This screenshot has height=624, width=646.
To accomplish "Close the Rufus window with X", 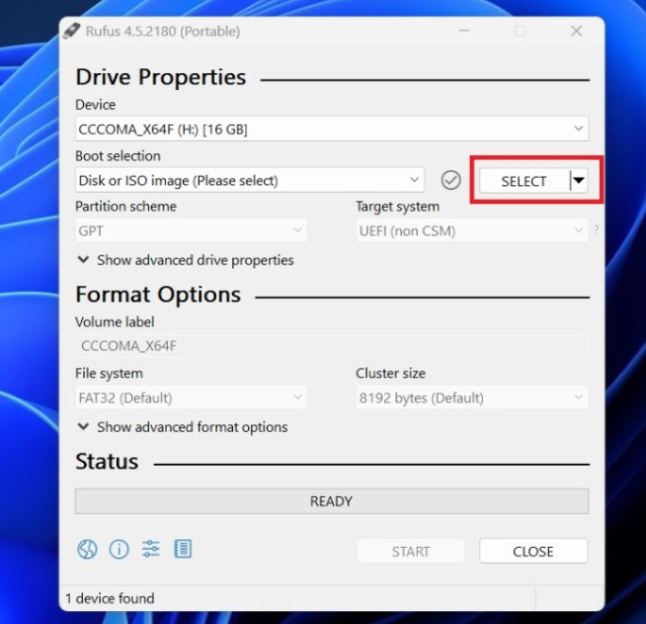I will (x=577, y=31).
